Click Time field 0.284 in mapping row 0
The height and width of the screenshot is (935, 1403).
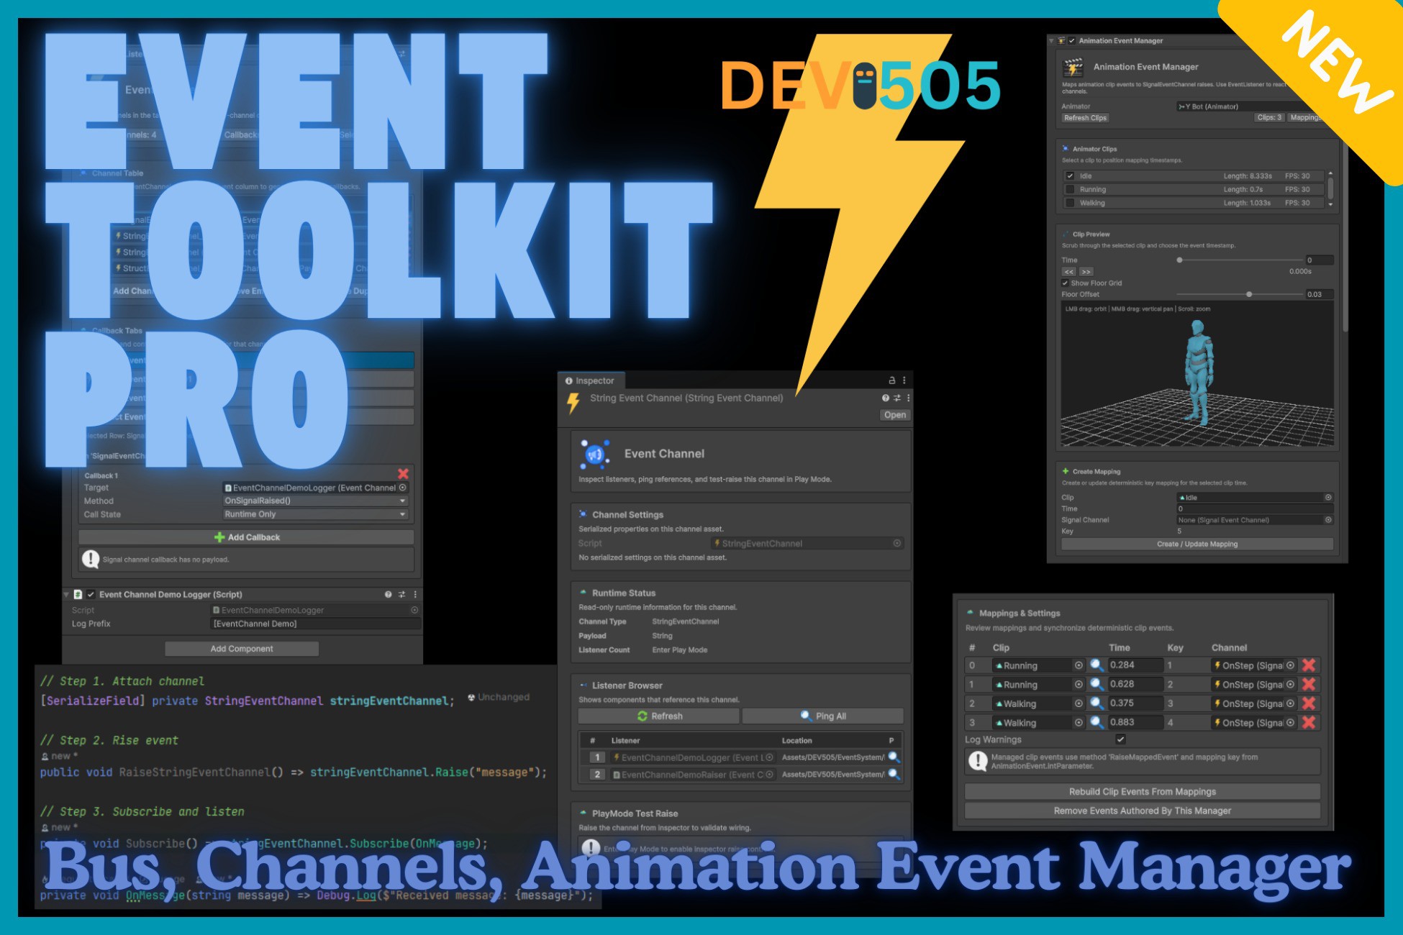click(x=1135, y=665)
